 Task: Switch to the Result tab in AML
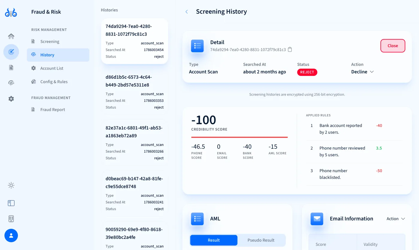[214, 240]
